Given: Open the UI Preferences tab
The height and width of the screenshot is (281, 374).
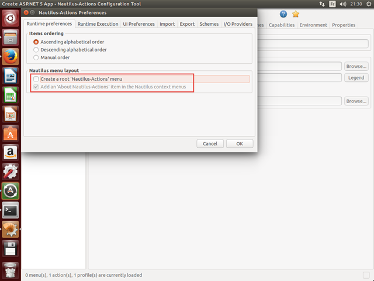Looking at the screenshot, I should tap(139, 24).
